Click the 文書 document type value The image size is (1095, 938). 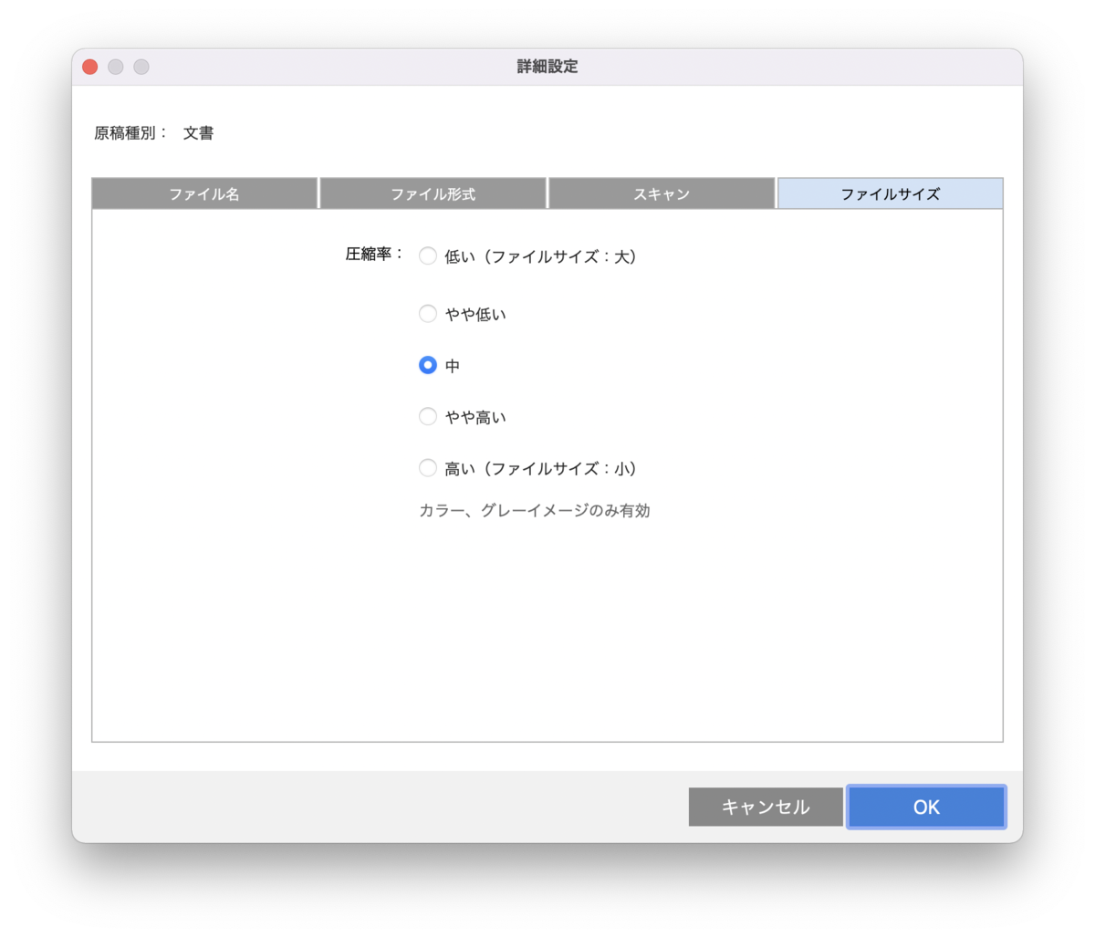(198, 133)
